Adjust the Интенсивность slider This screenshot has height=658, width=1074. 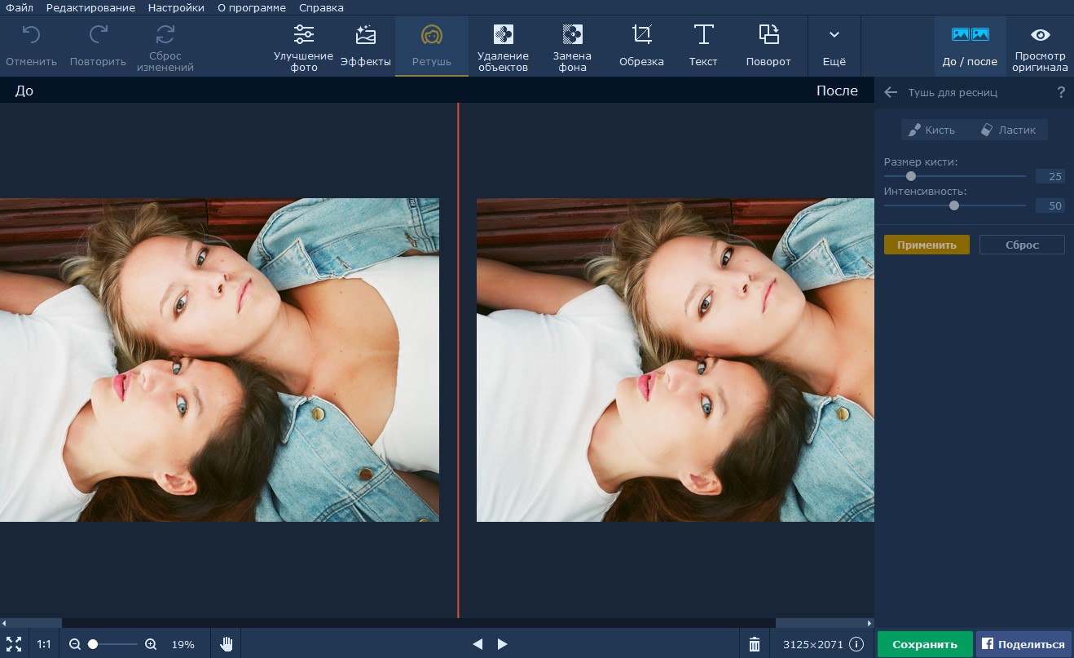(954, 205)
